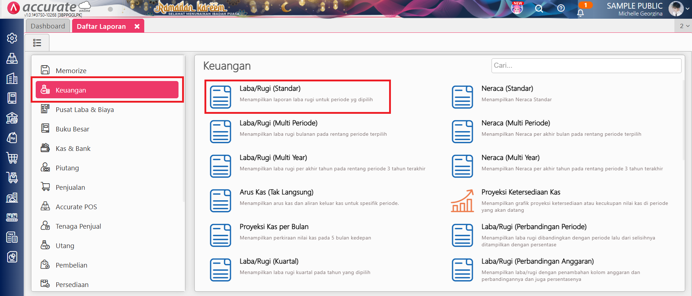Click the notification bell icon
The height and width of the screenshot is (296, 692).
pos(580,13)
